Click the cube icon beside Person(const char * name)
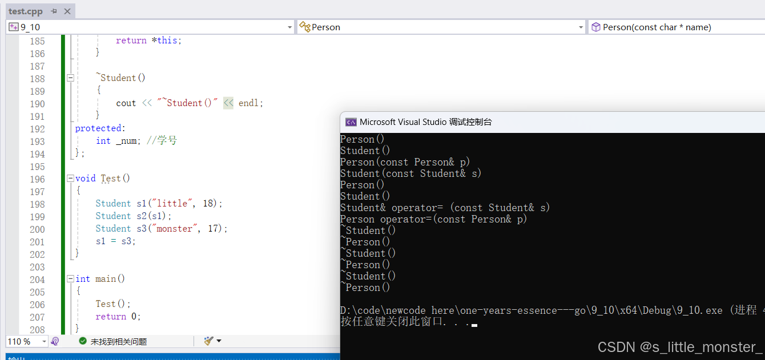This screenshot has width=765, height=360. tap(595, 27)
